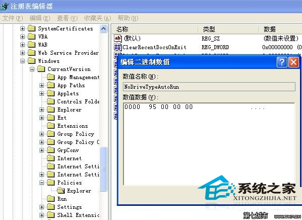Click the (默认) string value icon
The image size is (302, 220).
[x=118, y=39]
